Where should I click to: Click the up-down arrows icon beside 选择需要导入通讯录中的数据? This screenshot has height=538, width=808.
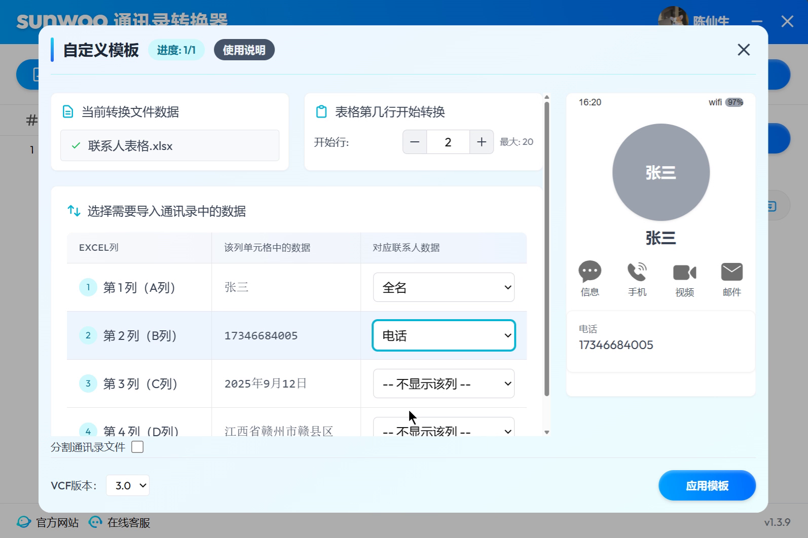(74, 211)
